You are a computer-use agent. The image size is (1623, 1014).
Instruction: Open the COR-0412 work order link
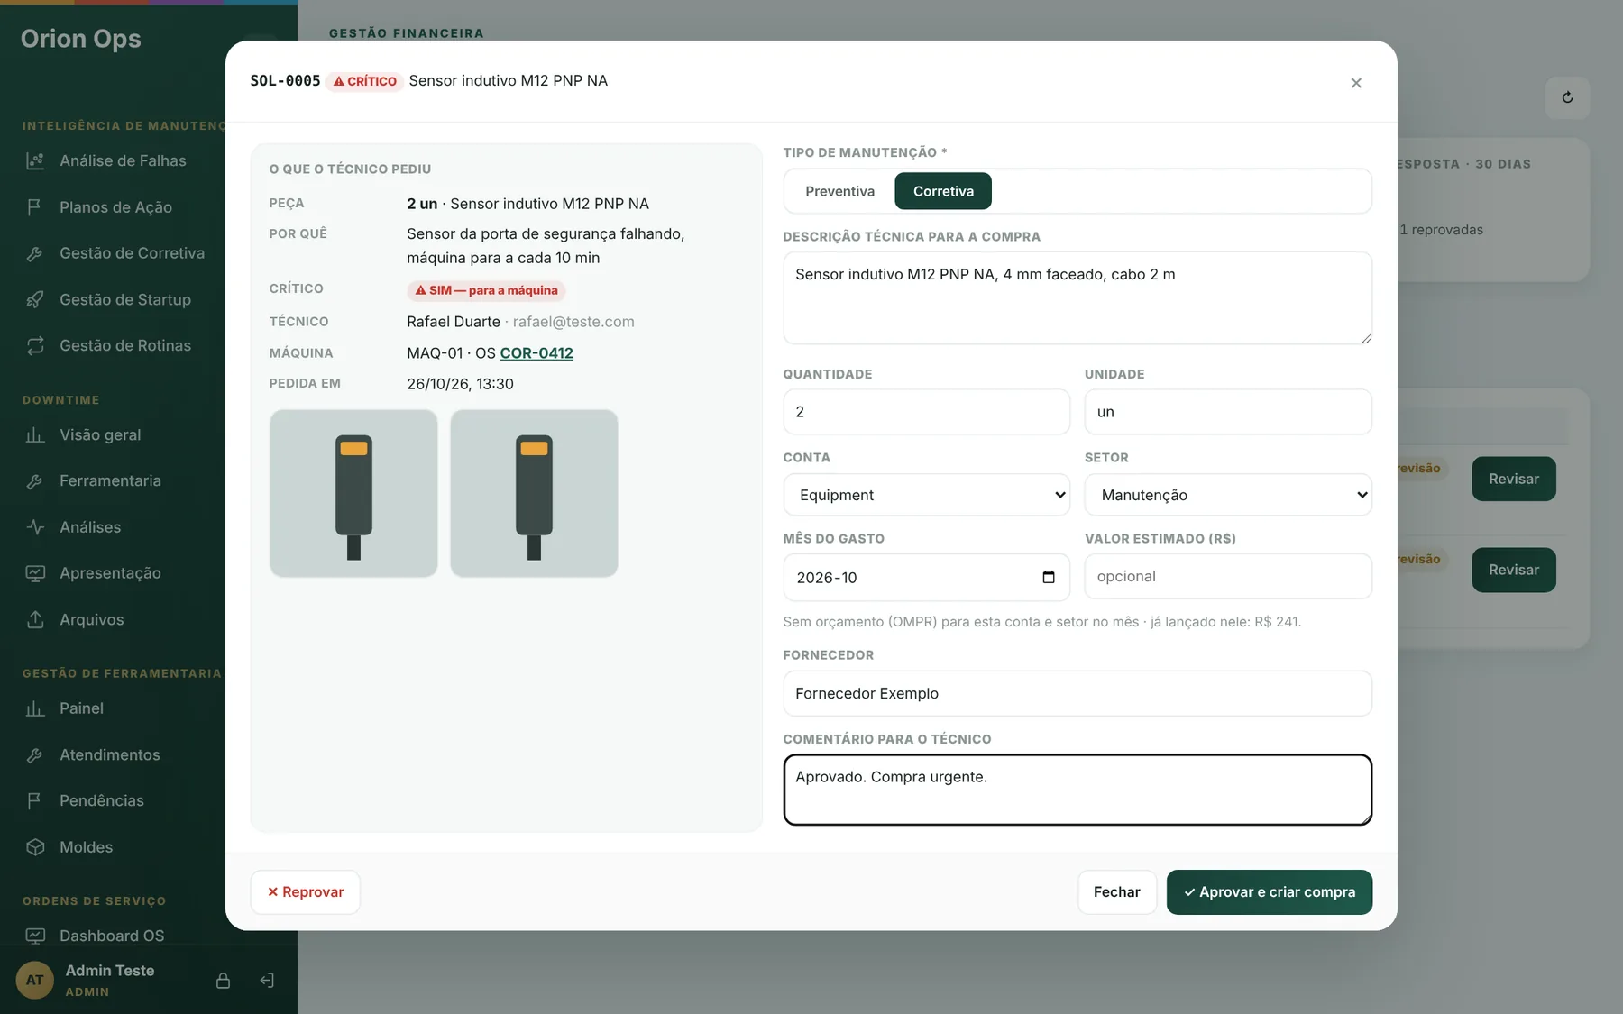click(536, 353)
